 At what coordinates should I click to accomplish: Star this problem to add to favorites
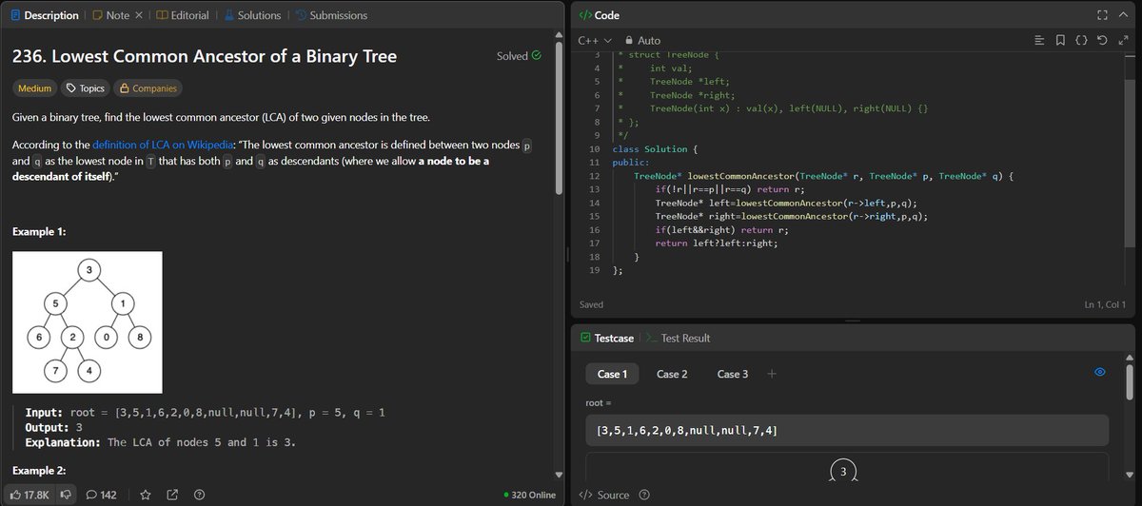coord(146,495)
